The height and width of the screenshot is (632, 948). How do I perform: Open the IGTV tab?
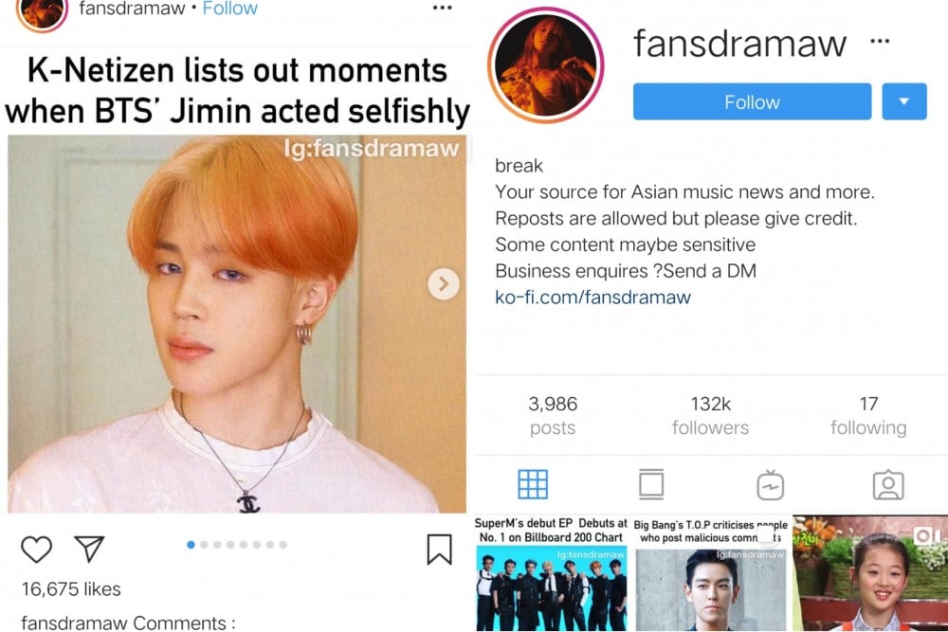[770, 484]
